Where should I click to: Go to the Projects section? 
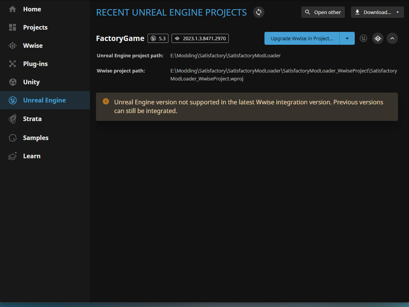pyautogui.click(x=45, y=27)
